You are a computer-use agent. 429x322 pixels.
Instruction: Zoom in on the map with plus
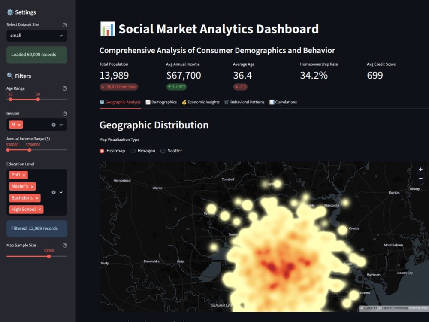(420, 170)
